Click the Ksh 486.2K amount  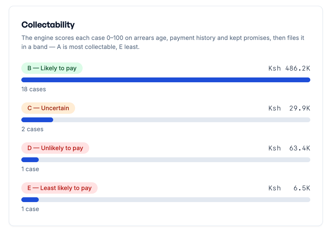coord(289,68)
